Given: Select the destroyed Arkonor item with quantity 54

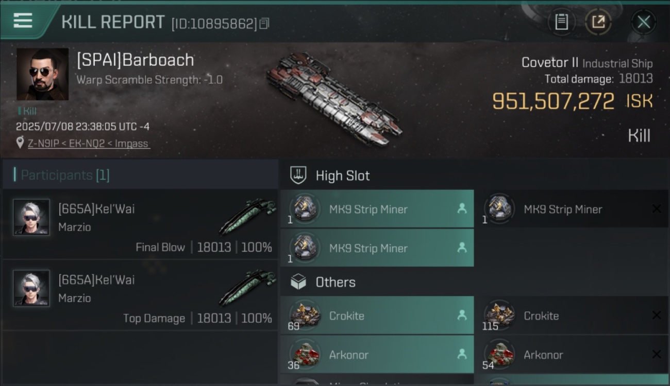Looking at the screenshot, I should click(572, 354).
